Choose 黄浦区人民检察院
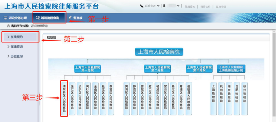This screenshot has width=276, height=122. [x=127, y=98]
